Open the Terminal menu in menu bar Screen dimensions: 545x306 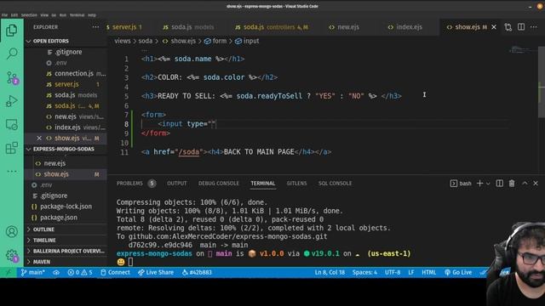point(77,15)
